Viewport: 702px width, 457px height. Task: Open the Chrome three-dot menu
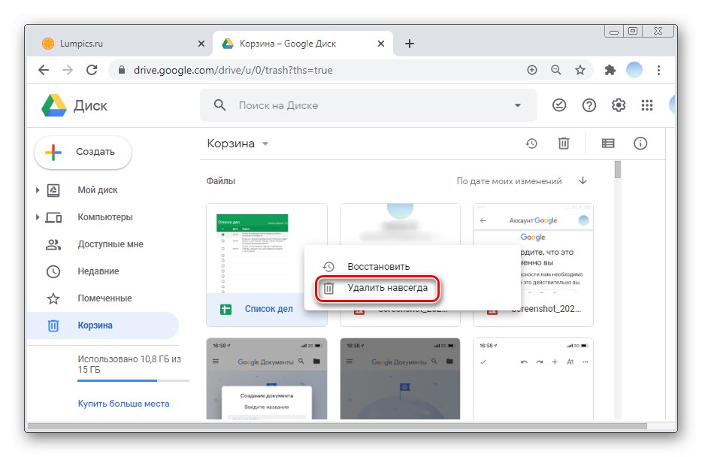tap(658, 70)
